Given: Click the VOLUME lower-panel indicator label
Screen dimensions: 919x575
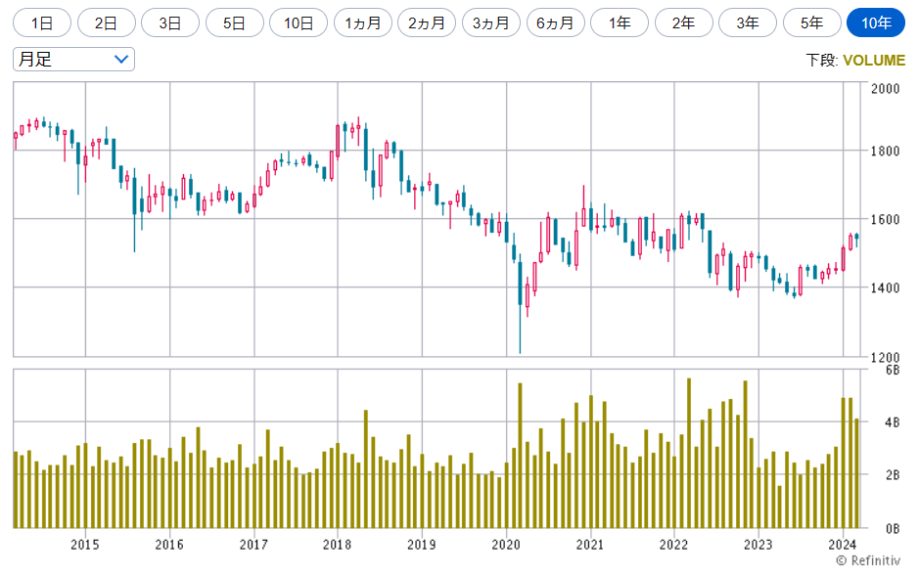Looking at the screenshot, I should [x=873, y=61].
